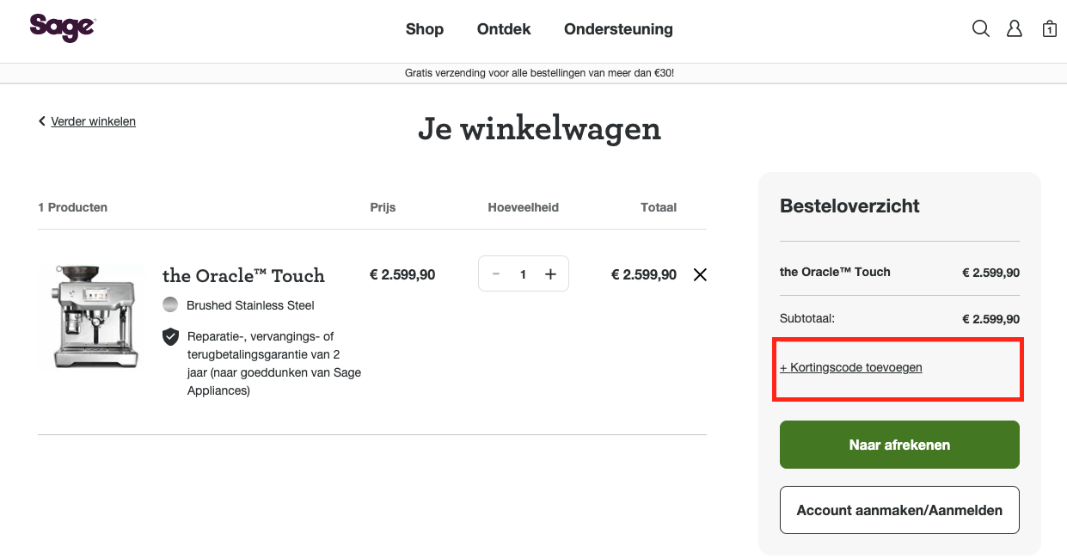Image resolution: width=1067 pixels, height=559 pixels.
Task: Click the quantity value field
Action: 523,274
